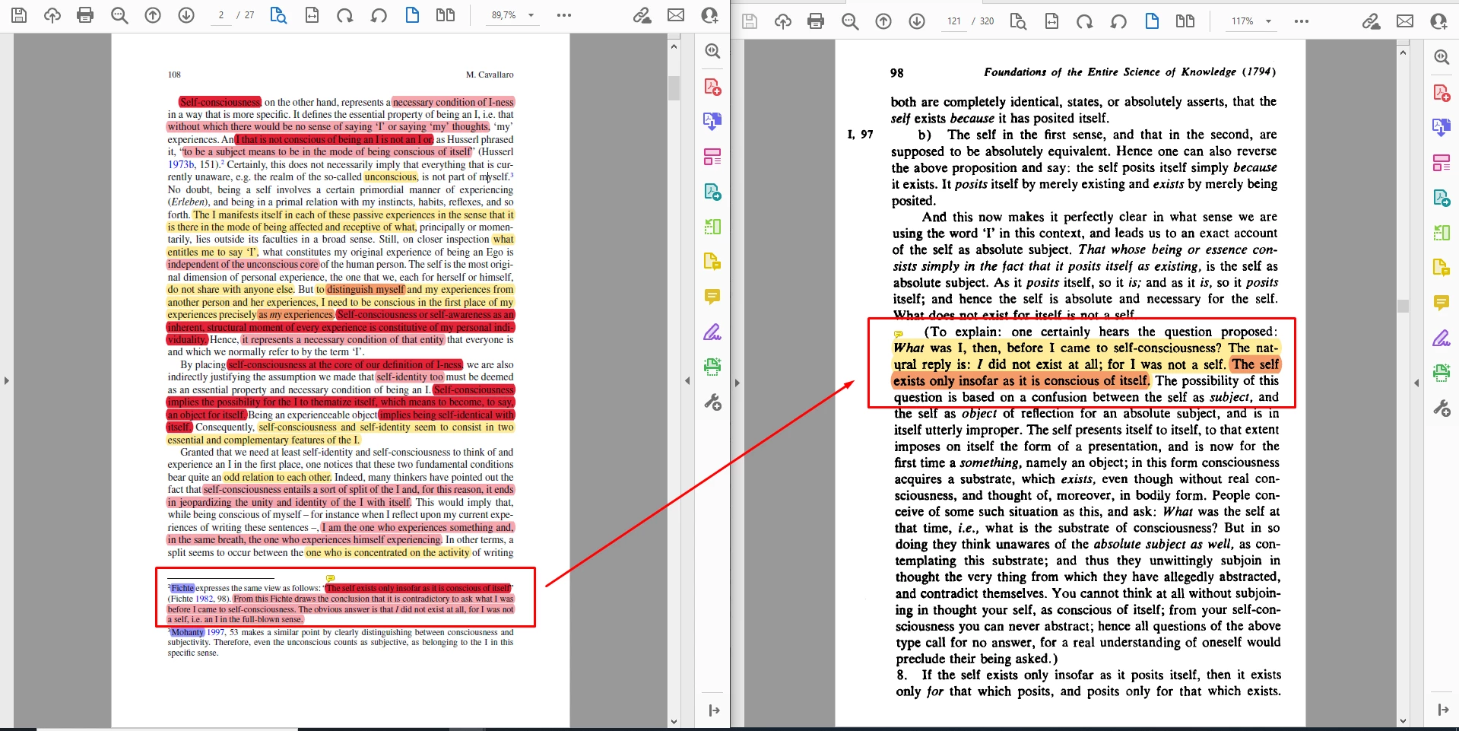This screenshot has height=731, width=1459.
Task: Open sign tool in right window toolbar
Action: coord(1372,21)
